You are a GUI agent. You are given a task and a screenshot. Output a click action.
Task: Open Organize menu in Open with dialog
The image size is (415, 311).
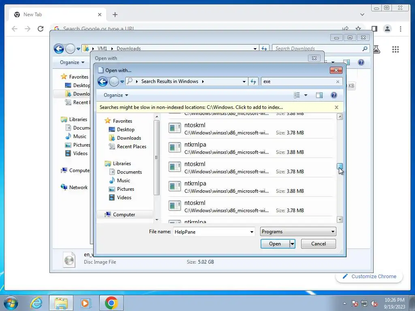coord(116,95)
